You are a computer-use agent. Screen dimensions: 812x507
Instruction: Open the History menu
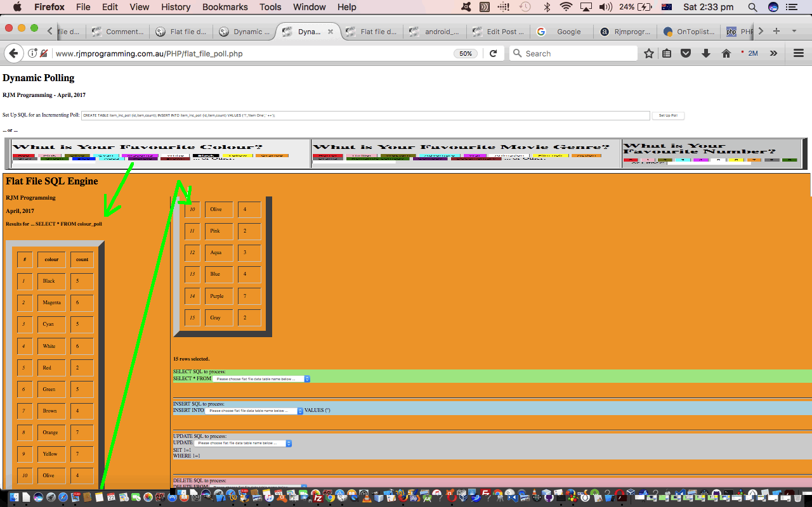176,7
